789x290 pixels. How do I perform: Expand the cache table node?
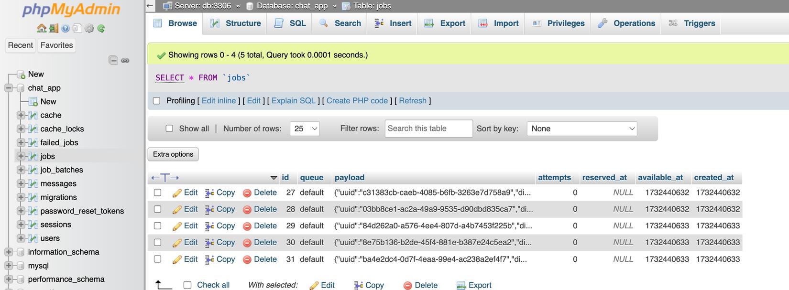[x=21, y=115]
